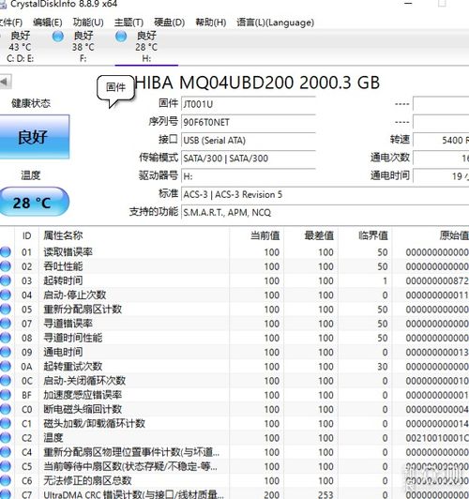
Task: Click the interface field USB (Serial ATA)
Action: [249, 141]
